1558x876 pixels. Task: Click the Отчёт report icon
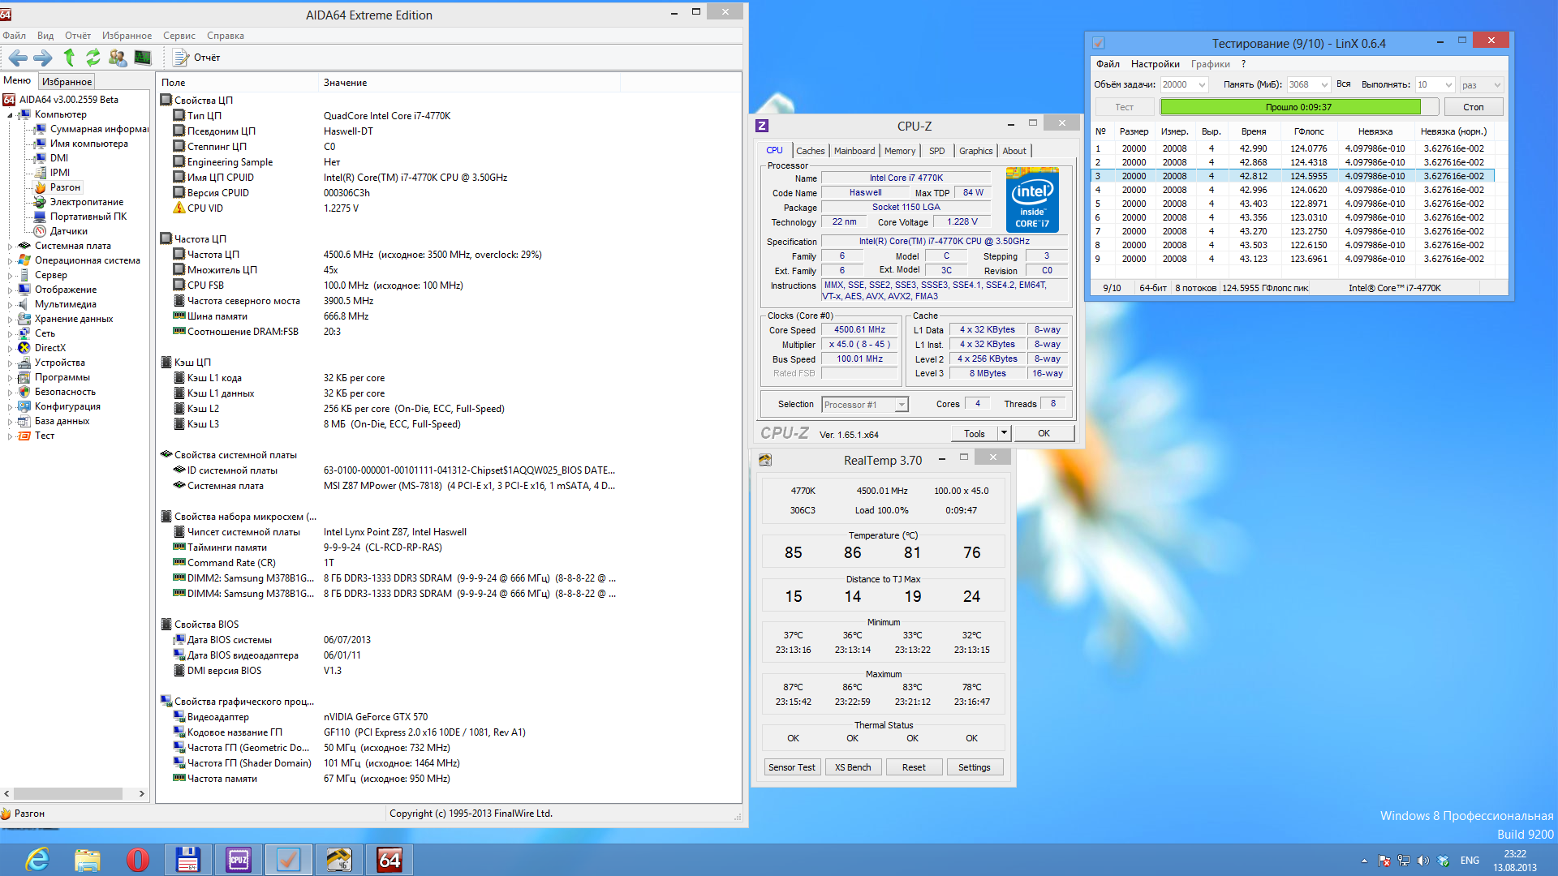pos(181,58)
